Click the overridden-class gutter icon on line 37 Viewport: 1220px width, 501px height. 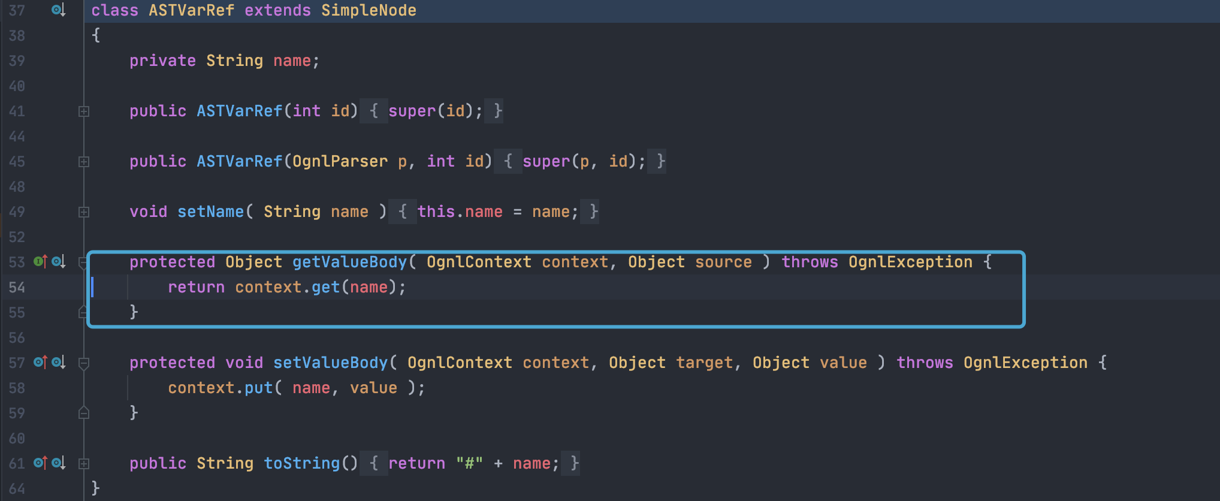pyautogui.click(x=58, y=10)
